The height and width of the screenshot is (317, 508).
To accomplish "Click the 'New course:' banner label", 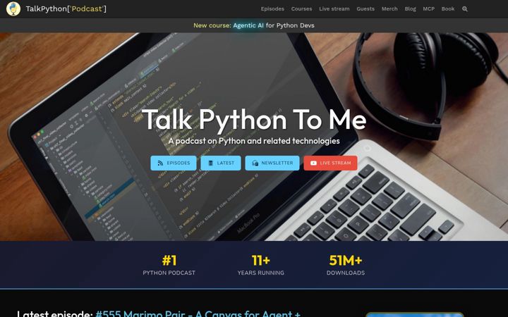I will point(212,25).
